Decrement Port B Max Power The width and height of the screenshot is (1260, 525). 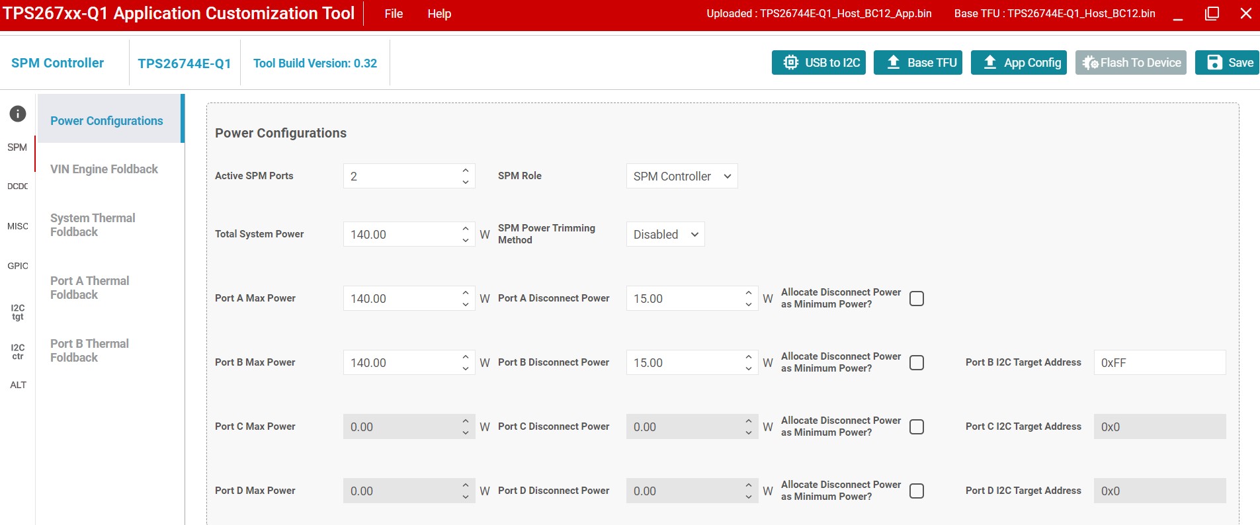(466, 369)
